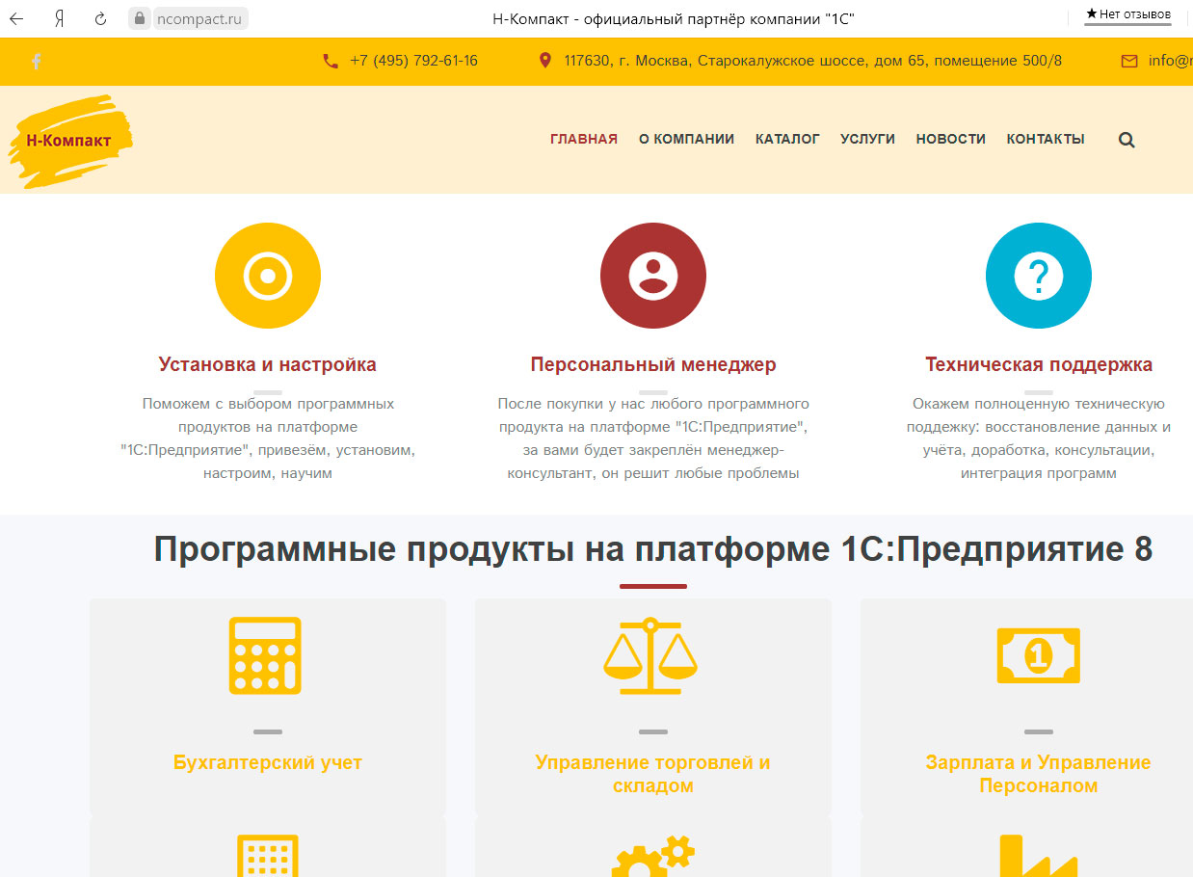The image size is (1193, 877).
Task: Call the number +7 (495) 792-61-16
Action: tap(413, 61)
